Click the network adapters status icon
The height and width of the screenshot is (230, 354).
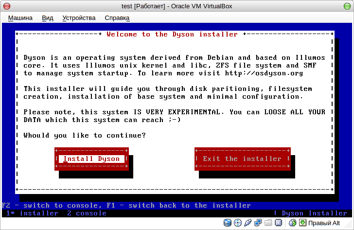coord(258,223)
